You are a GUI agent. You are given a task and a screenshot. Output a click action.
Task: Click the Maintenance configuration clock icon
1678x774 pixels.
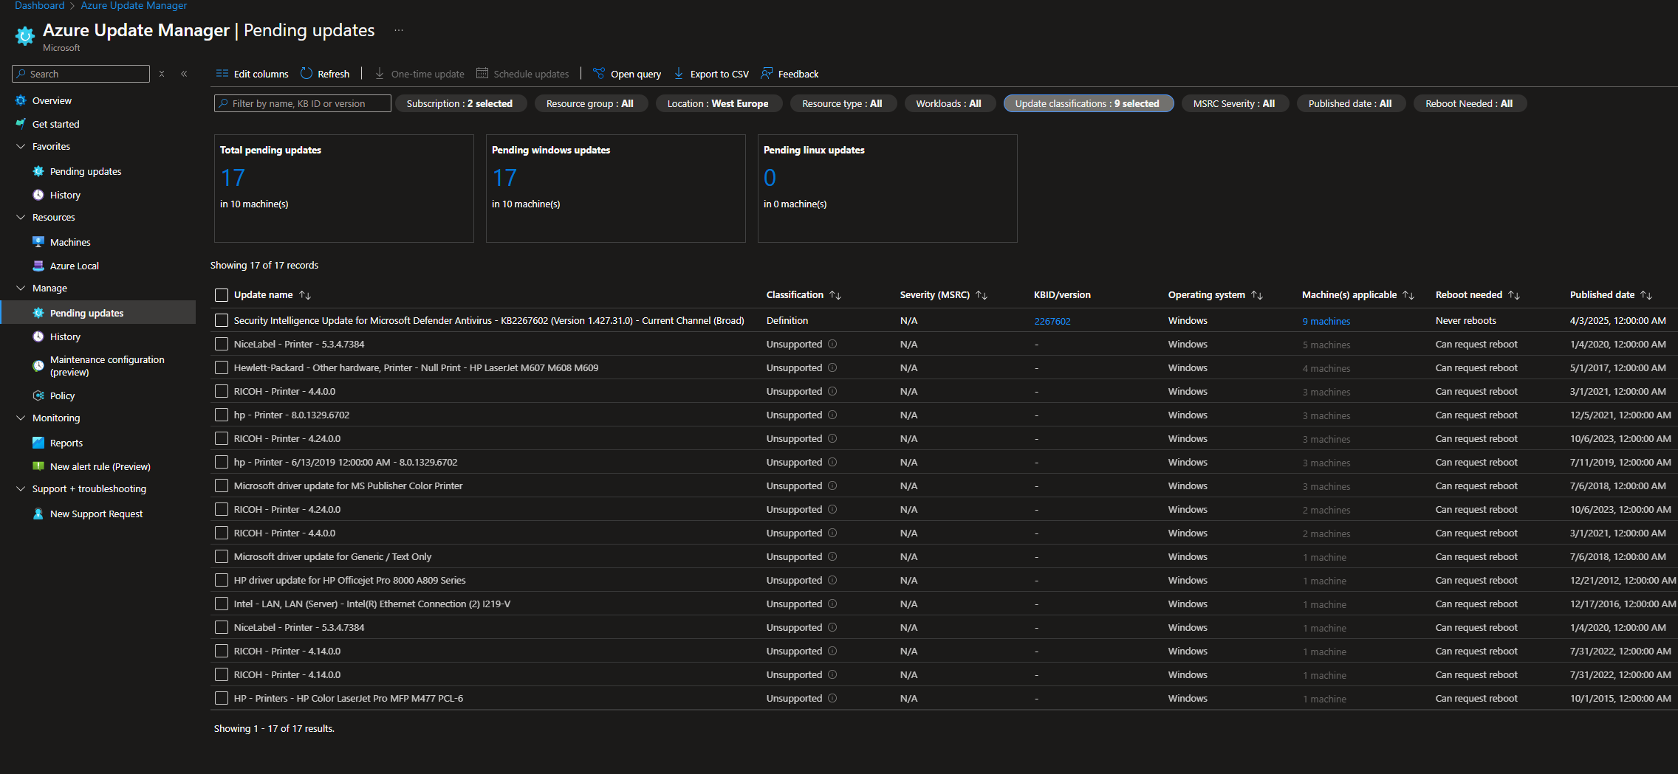pos(38,366)
